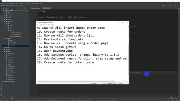The height and width of the screenshot is (101, 180).
Task: Open the 6: TODO tool window button
Action: (13, 98)
